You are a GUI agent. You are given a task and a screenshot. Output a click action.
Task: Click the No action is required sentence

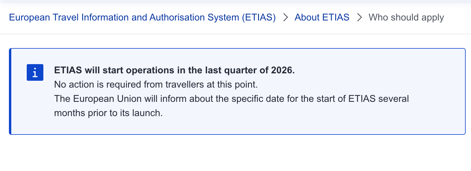pos(156,85)
